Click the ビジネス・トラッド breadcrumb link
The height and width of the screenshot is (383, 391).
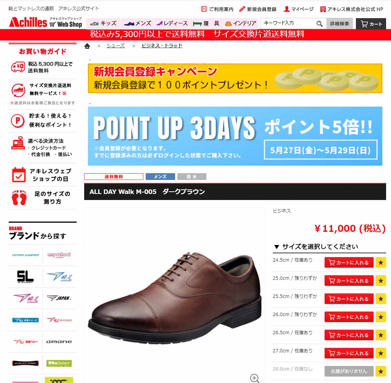162,46
